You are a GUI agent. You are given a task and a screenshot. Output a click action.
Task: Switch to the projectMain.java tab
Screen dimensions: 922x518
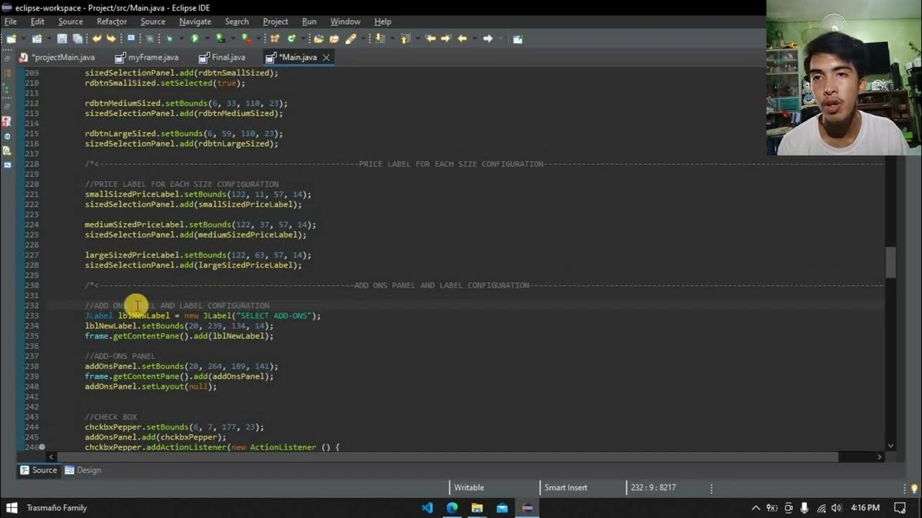58,57
